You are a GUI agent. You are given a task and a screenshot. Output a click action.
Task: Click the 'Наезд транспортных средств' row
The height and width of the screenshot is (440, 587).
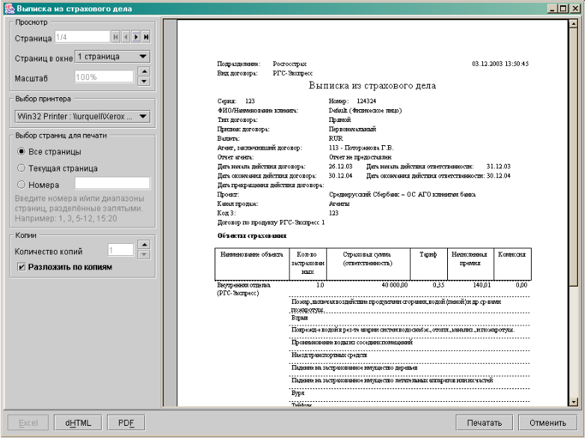click(x=329, y=355)
